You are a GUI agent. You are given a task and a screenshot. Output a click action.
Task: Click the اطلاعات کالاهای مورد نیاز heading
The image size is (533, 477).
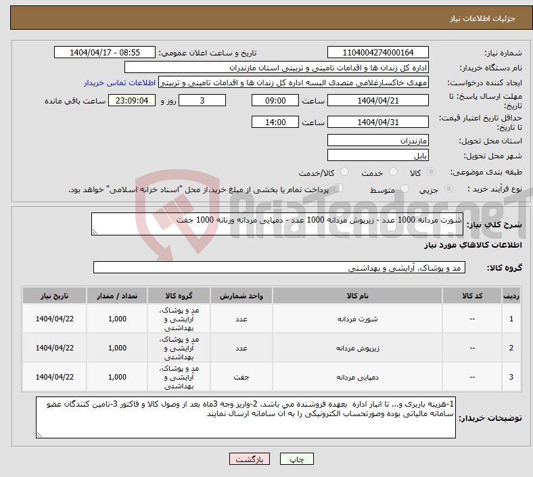point(473,245)
